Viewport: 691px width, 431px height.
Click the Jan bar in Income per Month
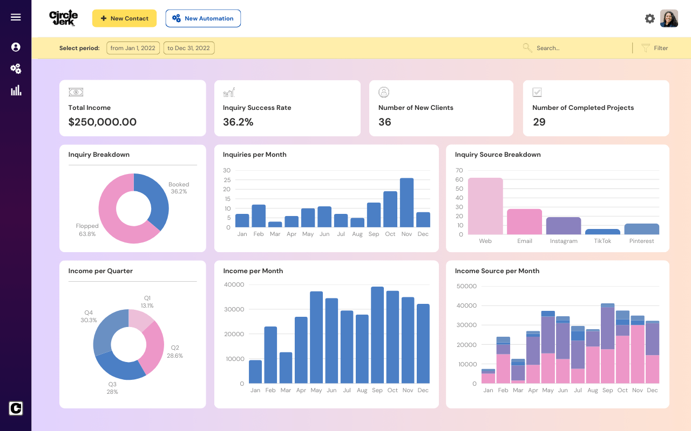255,372
